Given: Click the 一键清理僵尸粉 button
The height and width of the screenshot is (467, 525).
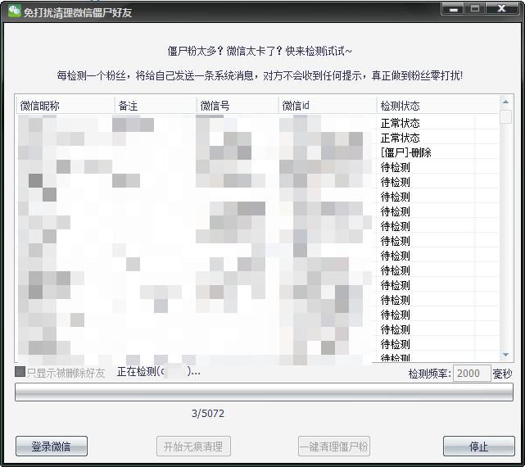Looking at the screenshot, I should tap(334, 447).
